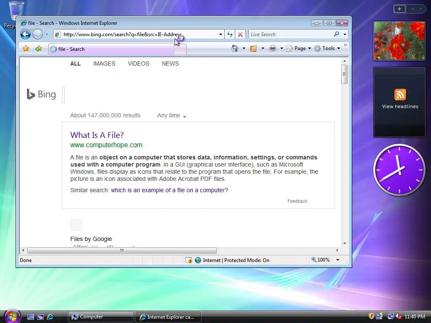Open the 'Files by Google' result

click(x=91, y=239)
